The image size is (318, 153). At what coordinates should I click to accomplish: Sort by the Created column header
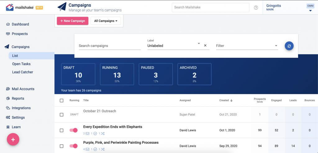(x=224, y=100)
